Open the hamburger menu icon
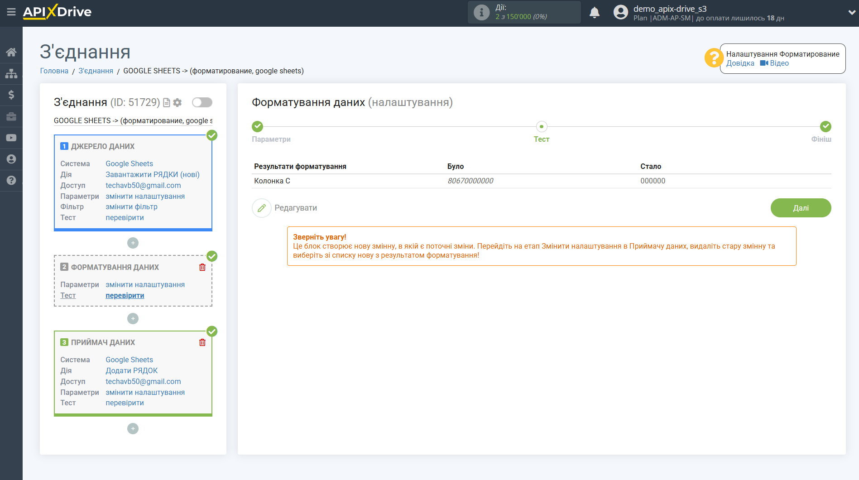The height and width of the screenshot is (480, 859). [11, 12]
